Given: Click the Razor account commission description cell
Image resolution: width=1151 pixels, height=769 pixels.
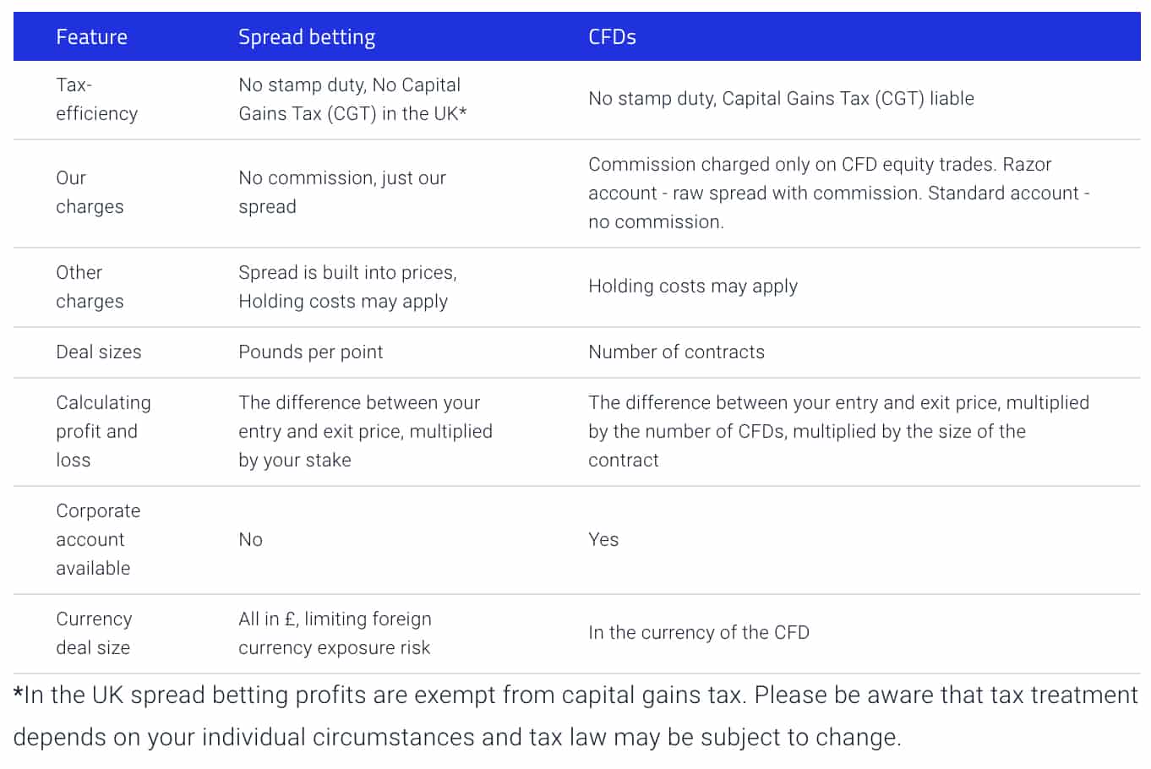Looking at the screenshot, I should 837,193.
